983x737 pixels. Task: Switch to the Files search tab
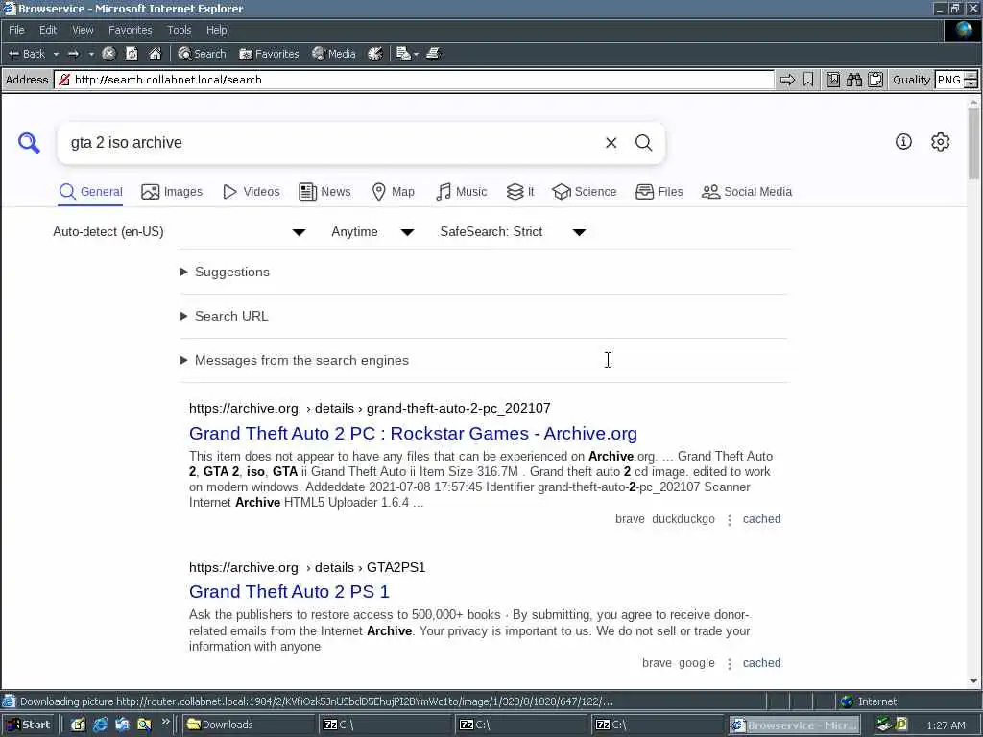coord(659,192)
